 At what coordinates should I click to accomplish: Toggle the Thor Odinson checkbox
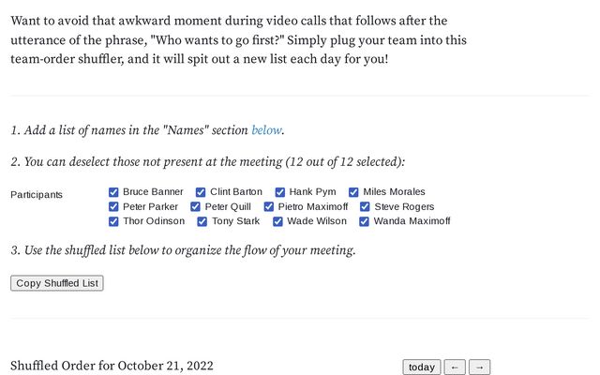(x=113, y=222)
